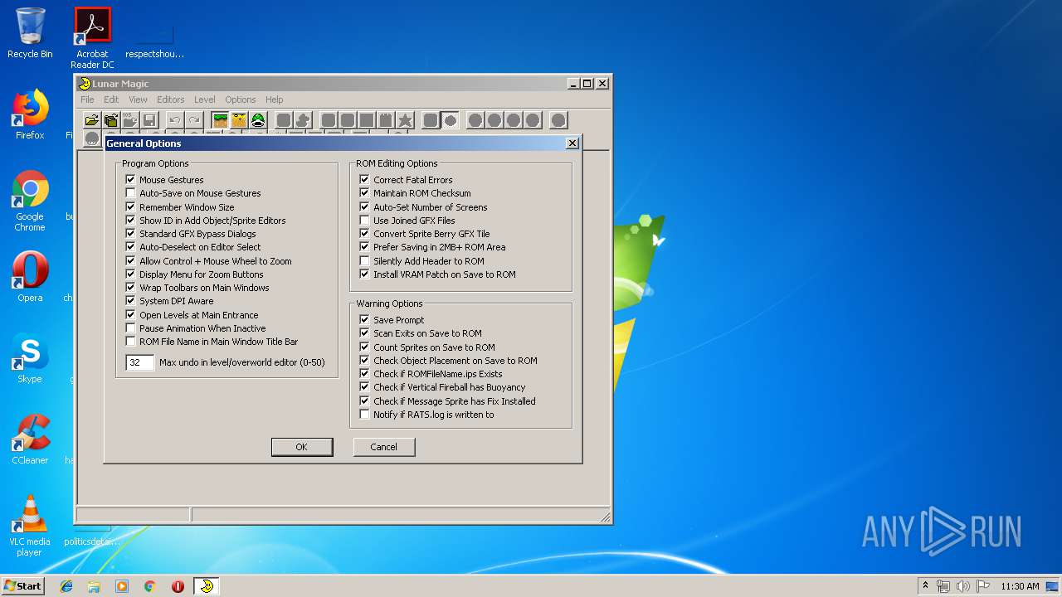The width and height of the screenshot is (1062, 597).
Task: Toggle Remember Window Size option
Action: coord(130,207)
